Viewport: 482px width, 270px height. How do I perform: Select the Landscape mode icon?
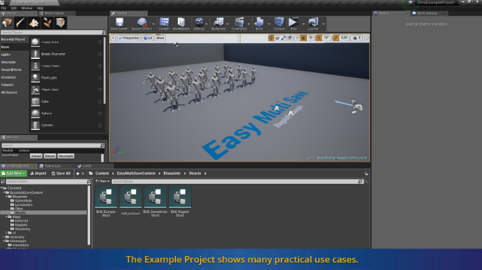click(34, 23)
